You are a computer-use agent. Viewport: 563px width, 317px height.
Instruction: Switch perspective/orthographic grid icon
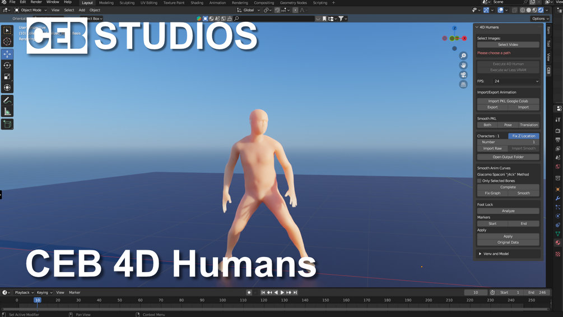point(463,85)
